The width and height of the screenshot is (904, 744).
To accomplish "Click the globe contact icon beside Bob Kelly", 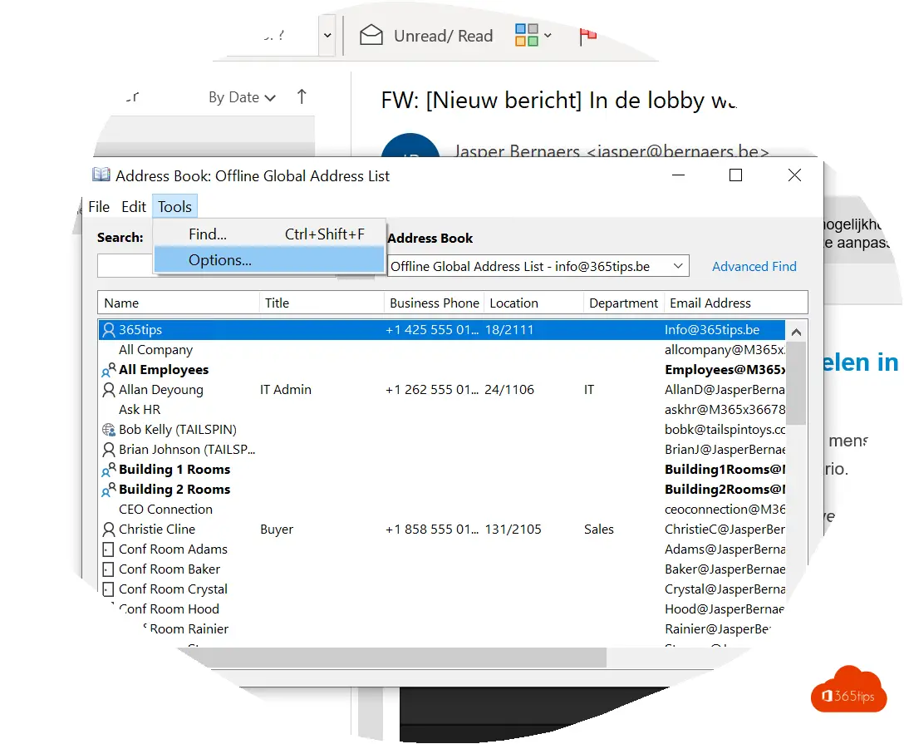I will 108,430.
